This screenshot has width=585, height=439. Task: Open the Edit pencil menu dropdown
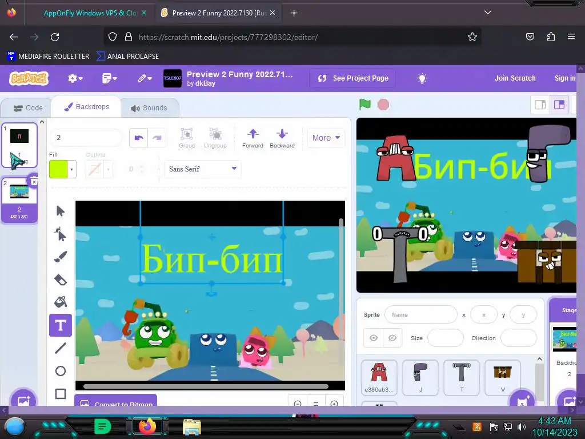145,78
